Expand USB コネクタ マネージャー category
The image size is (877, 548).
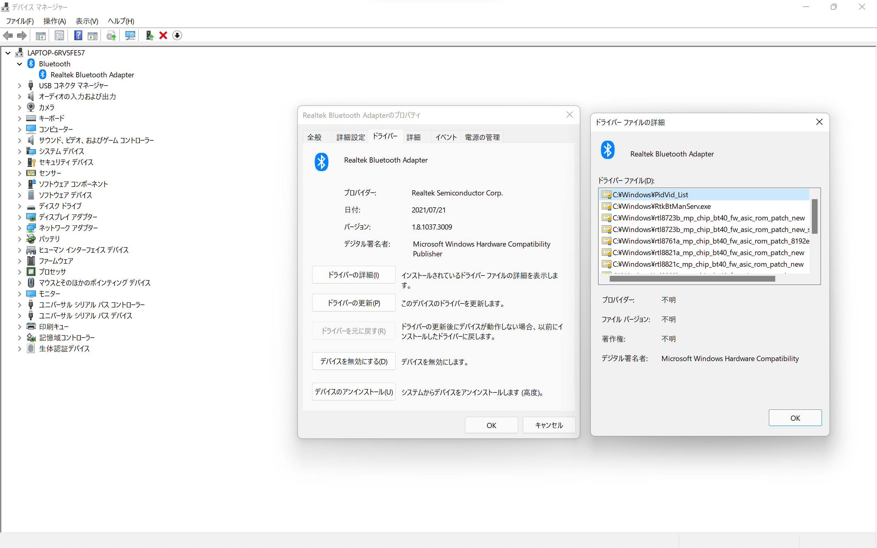coord(19,86)
